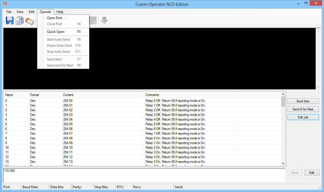This screenshot has height=192, width=324.
Task: Click the Port: status bar entry
Action: (7, 187)
